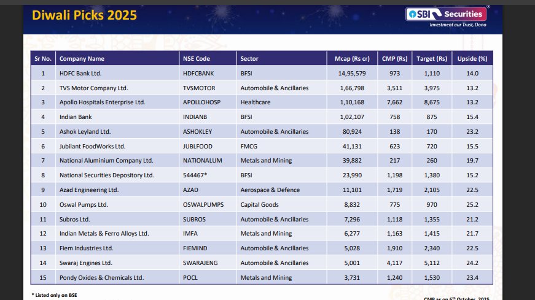Click the HDFC Bank Ltd. company name
The height and width of the screenshot is (300, 535).
(x=80, y=73)
